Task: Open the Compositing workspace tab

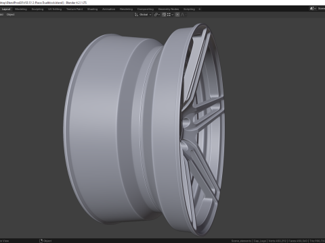Action: pyautogui.click(x=146, y=9)
